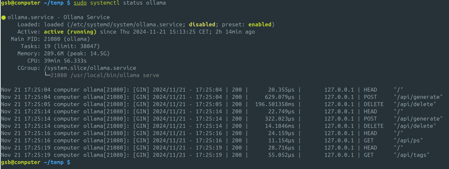The image size is (449, 169).
Task: Click the "/api/tags" endpoint in last log
Action: pyautogui.click(x=411, y=155)
